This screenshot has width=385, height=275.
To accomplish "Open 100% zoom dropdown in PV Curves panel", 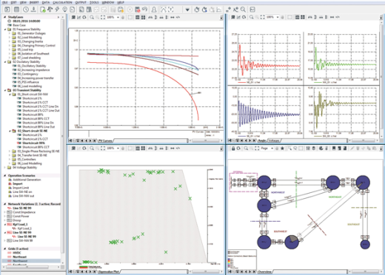I will pos(118,17).
